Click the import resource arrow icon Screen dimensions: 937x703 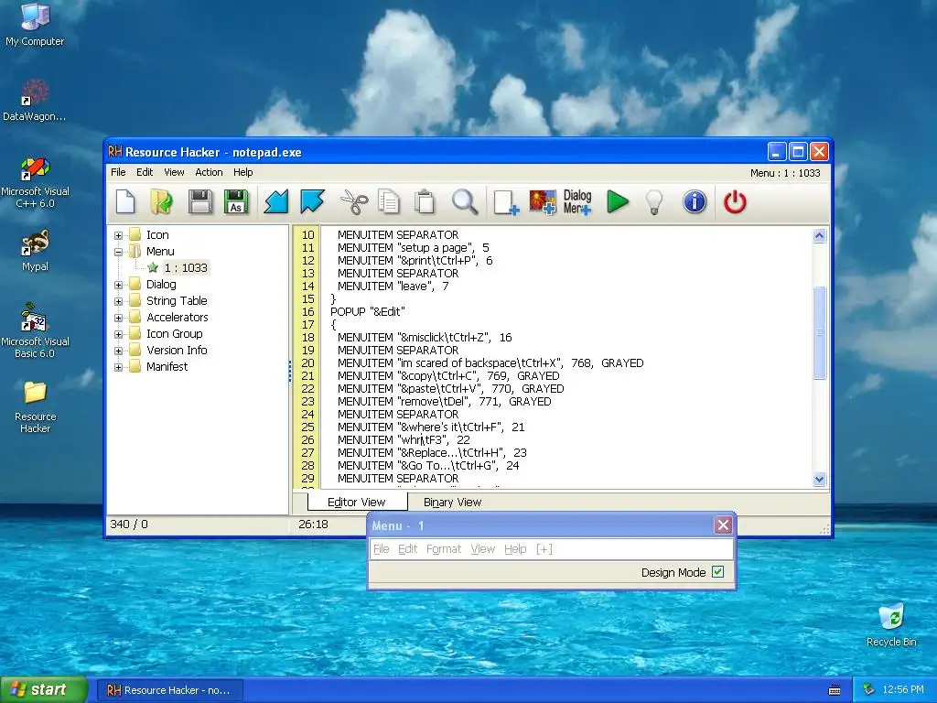point(276,201)
